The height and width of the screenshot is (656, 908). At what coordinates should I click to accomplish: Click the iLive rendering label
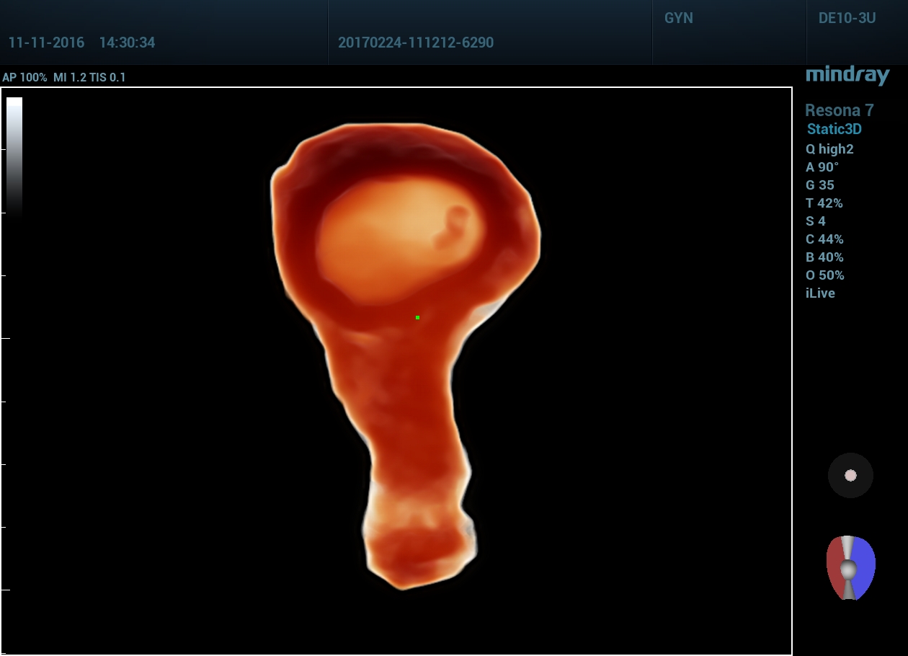point(820,293)
